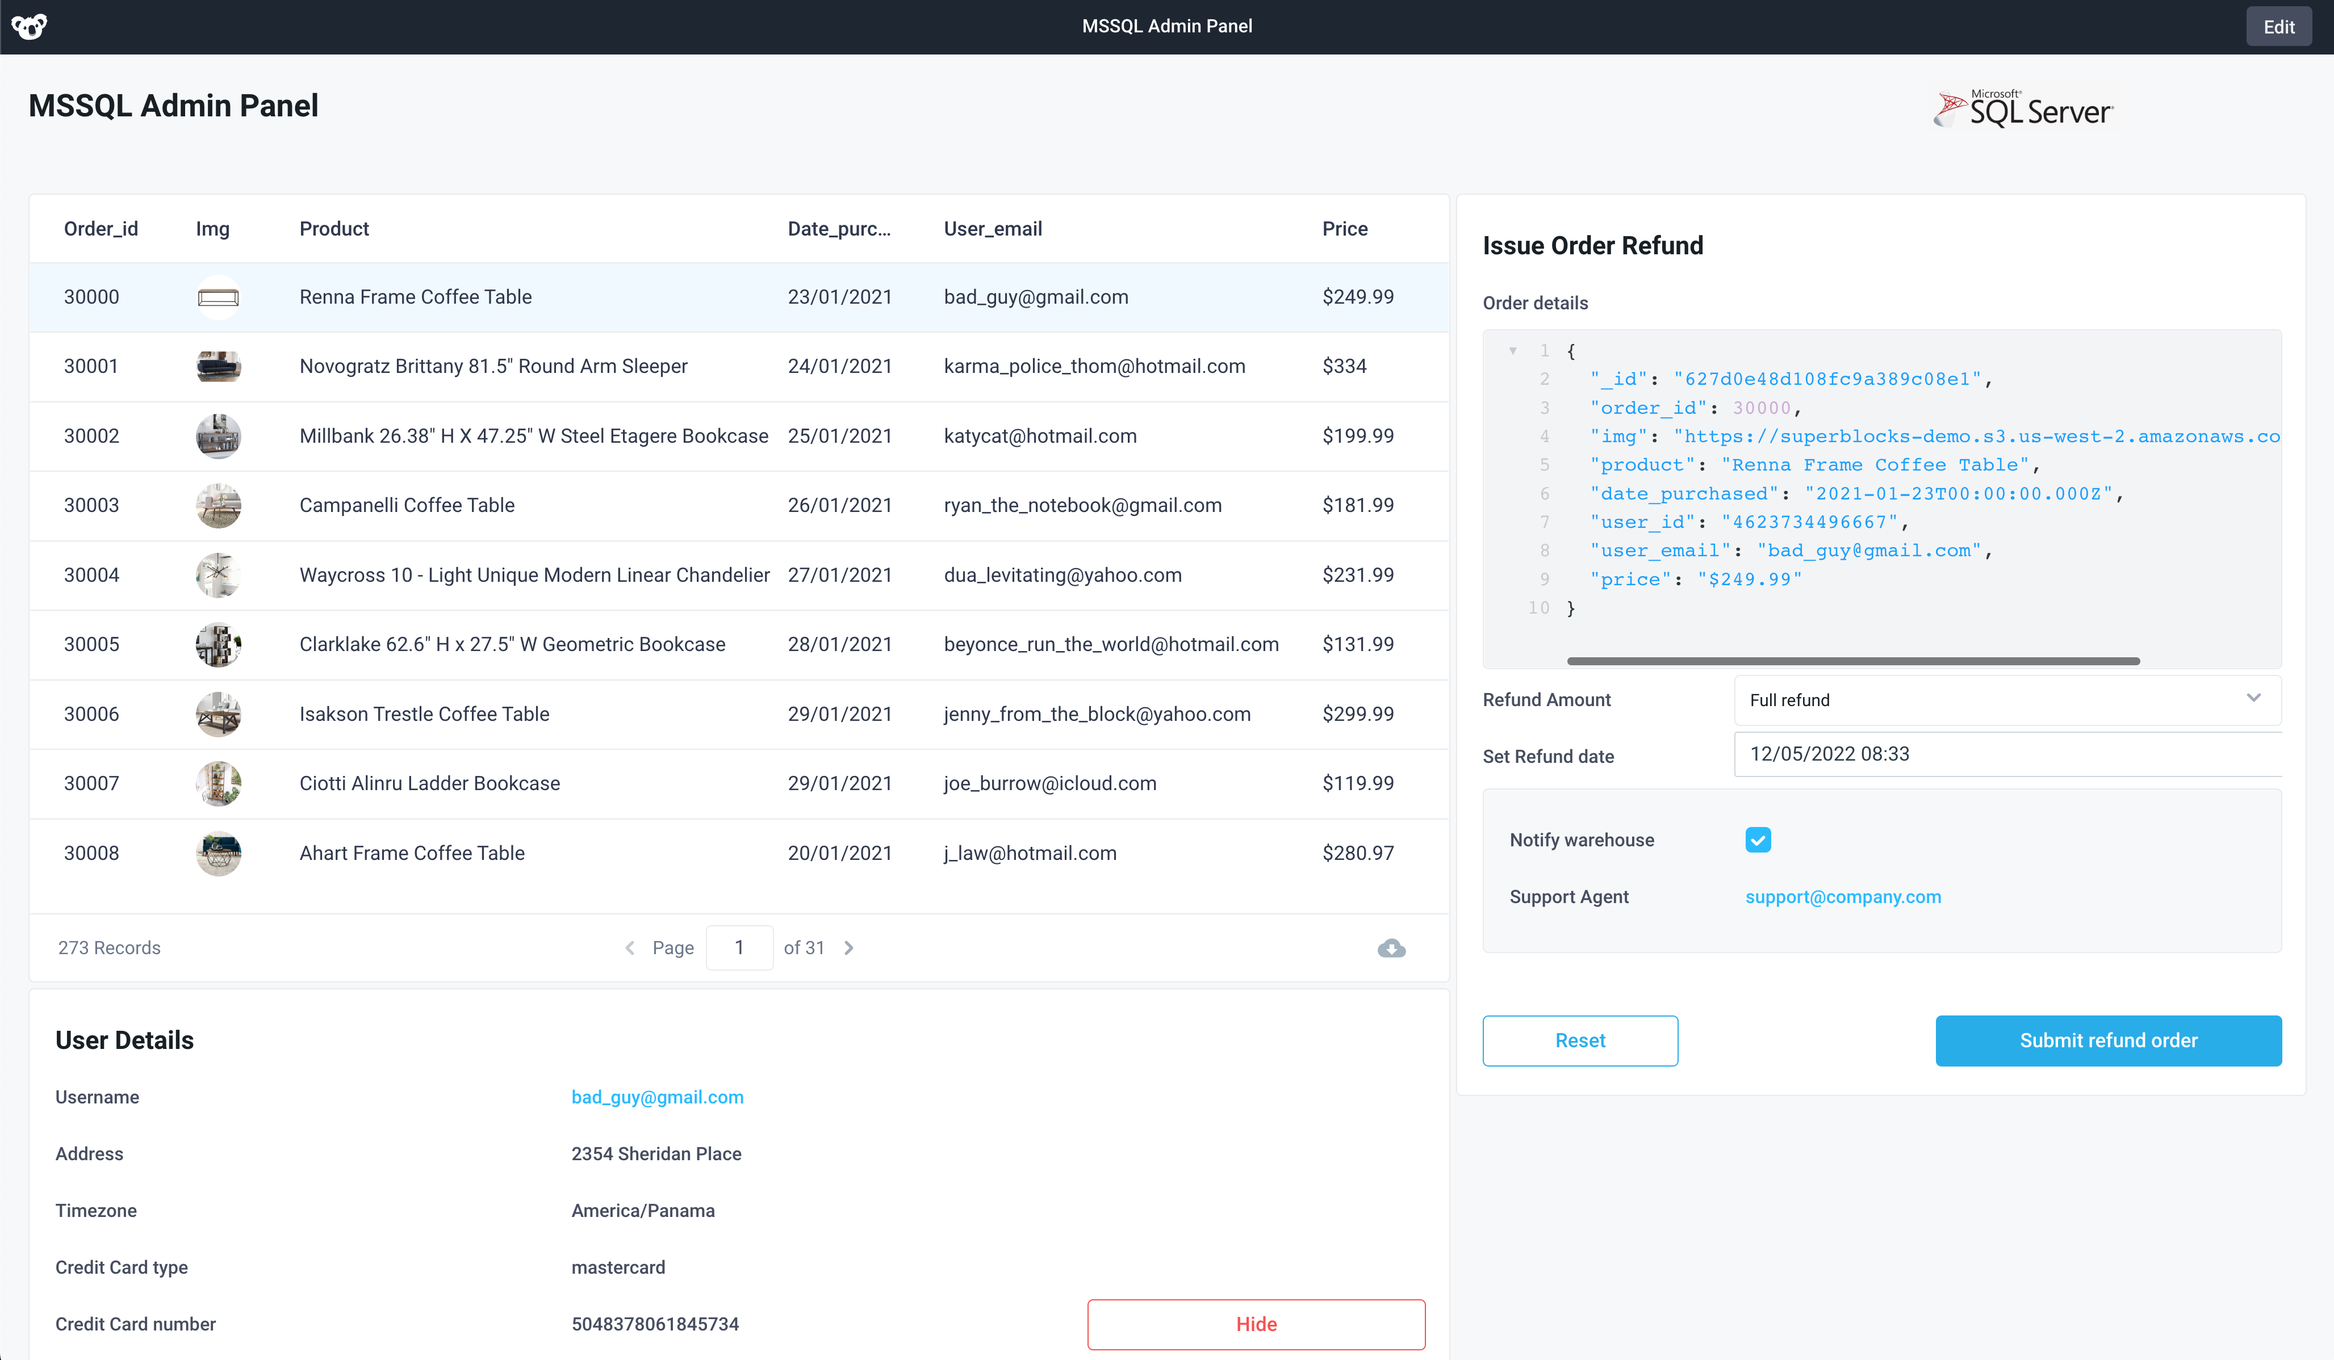Click order id 30005 cell

(x=91, y=644)
